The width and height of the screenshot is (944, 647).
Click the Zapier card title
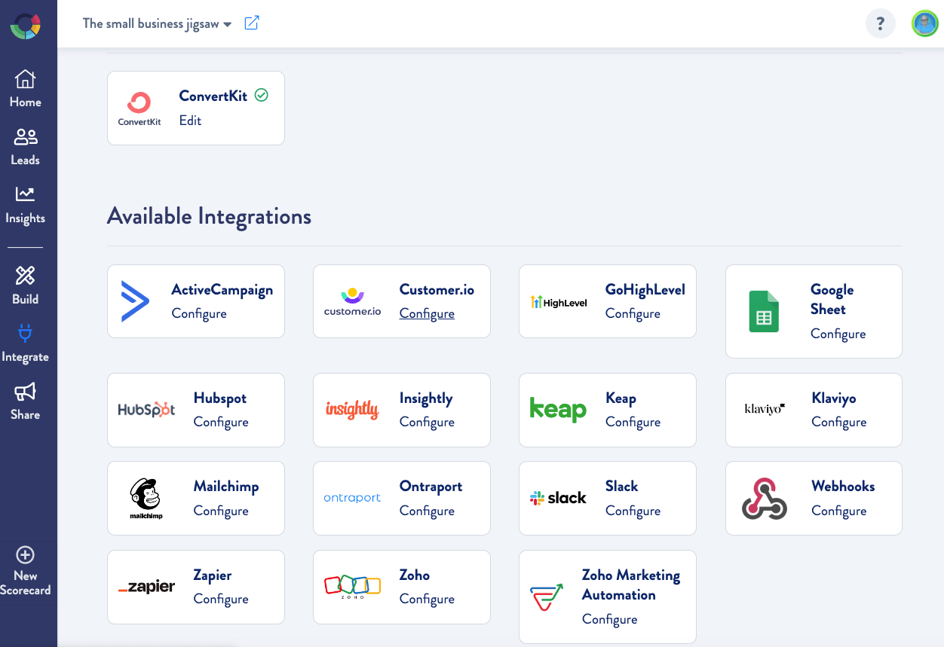213,575
